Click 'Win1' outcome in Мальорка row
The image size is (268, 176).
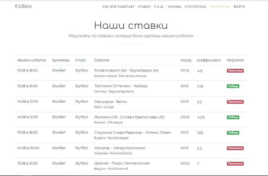click(x=185, y=101)
